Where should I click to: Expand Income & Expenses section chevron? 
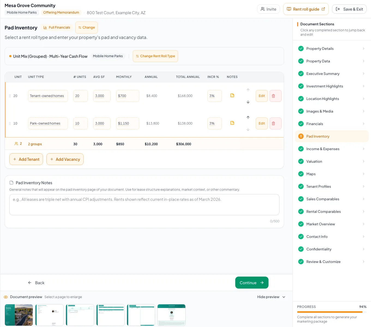pyautogui.click(x=364, y=149)
